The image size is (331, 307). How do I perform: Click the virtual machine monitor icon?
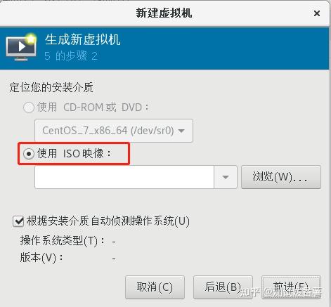21,47
